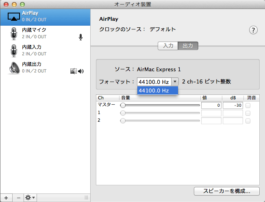Close the オーディオ装置 window with red button
Image resolution: width=265 pixels, height=202 pixels.
pos(6,4)
